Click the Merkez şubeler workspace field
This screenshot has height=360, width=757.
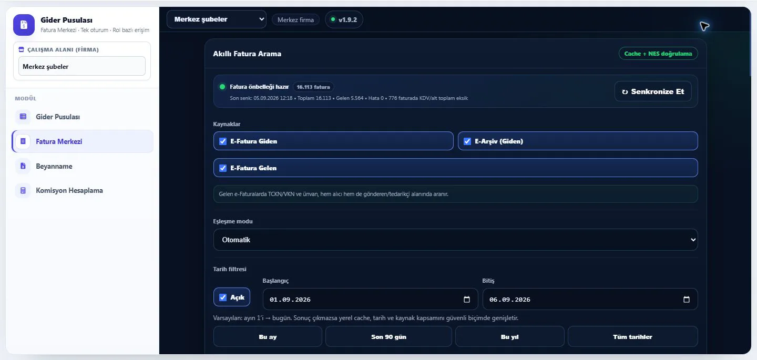pos(82,67)
